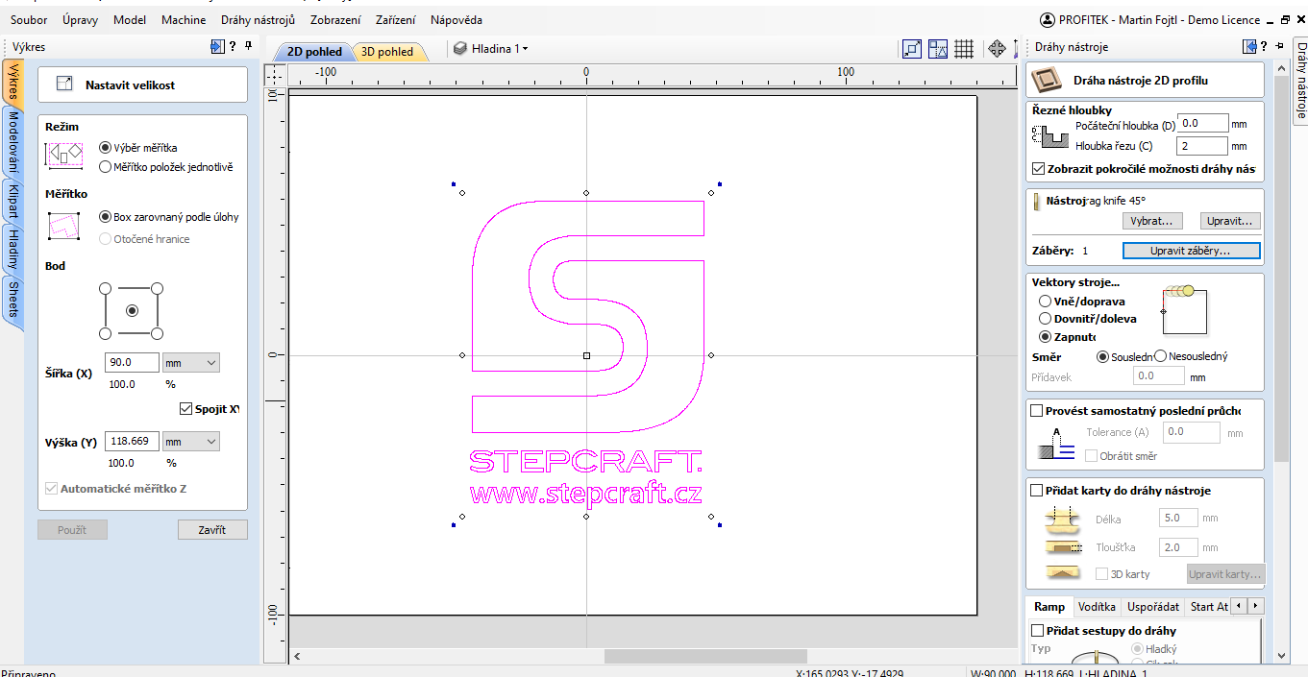Click the PROFITEK user account icon
This screenshot has width=1308, height=677.
pos(1047,19)
